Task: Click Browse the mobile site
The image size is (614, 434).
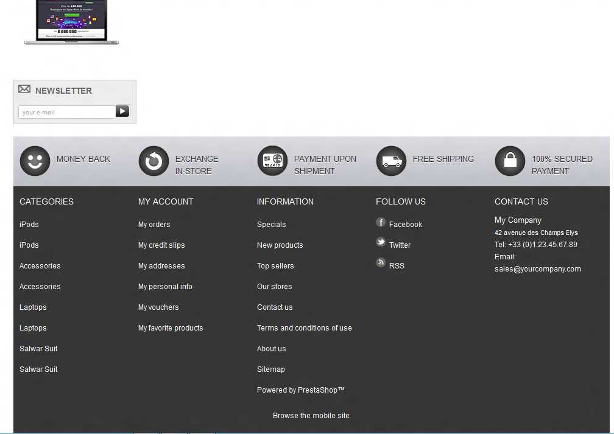Action: (311, 416)
